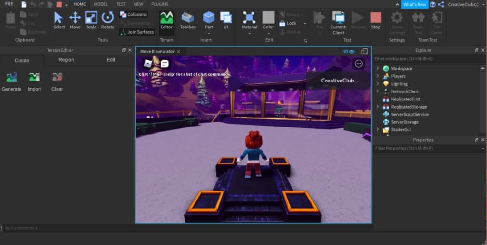Image resolution: width=487 pixels, height=245 pixels.
Task: Select the Create tab in Terrain Editor
Action: 22,60
